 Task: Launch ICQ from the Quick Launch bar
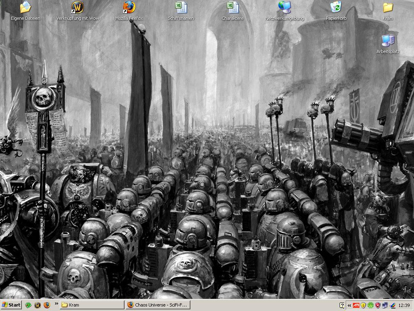[28, 305]
